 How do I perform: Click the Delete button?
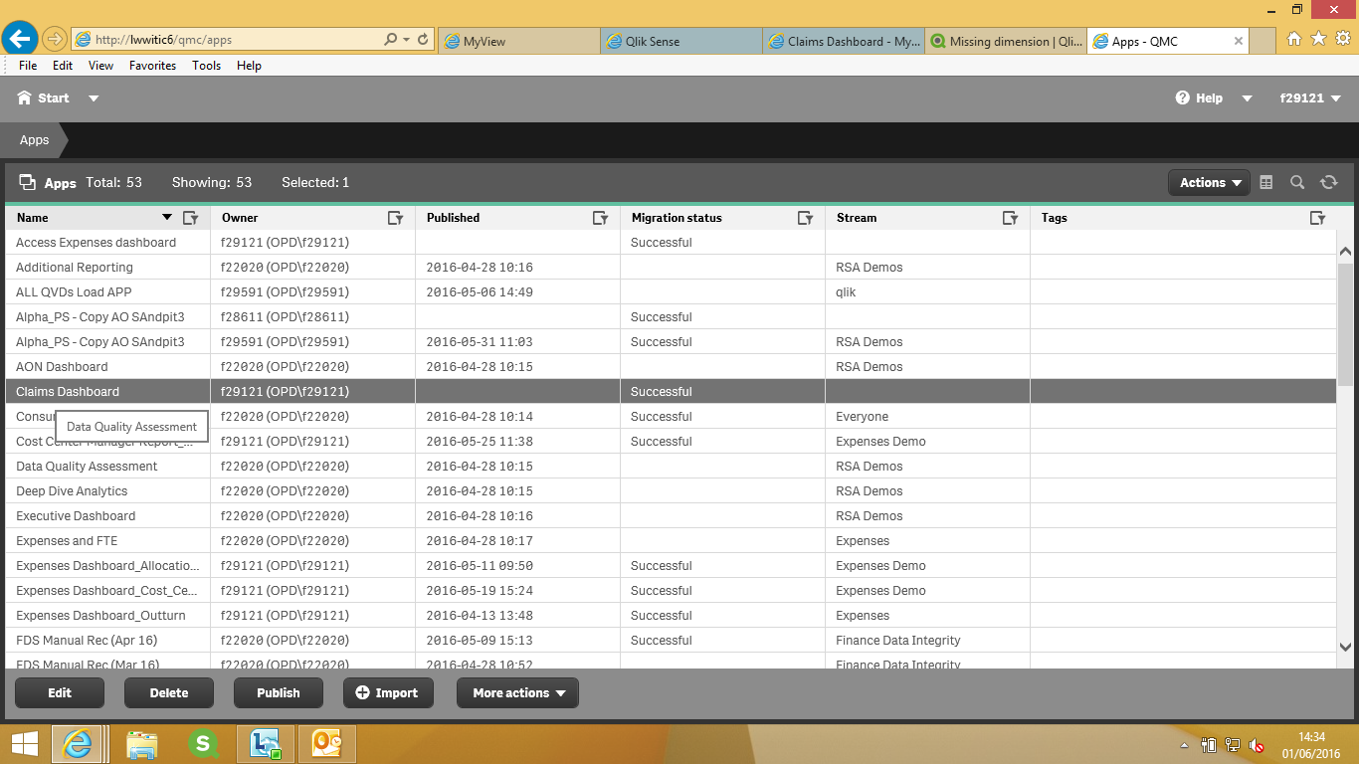(x=169, y=693)
